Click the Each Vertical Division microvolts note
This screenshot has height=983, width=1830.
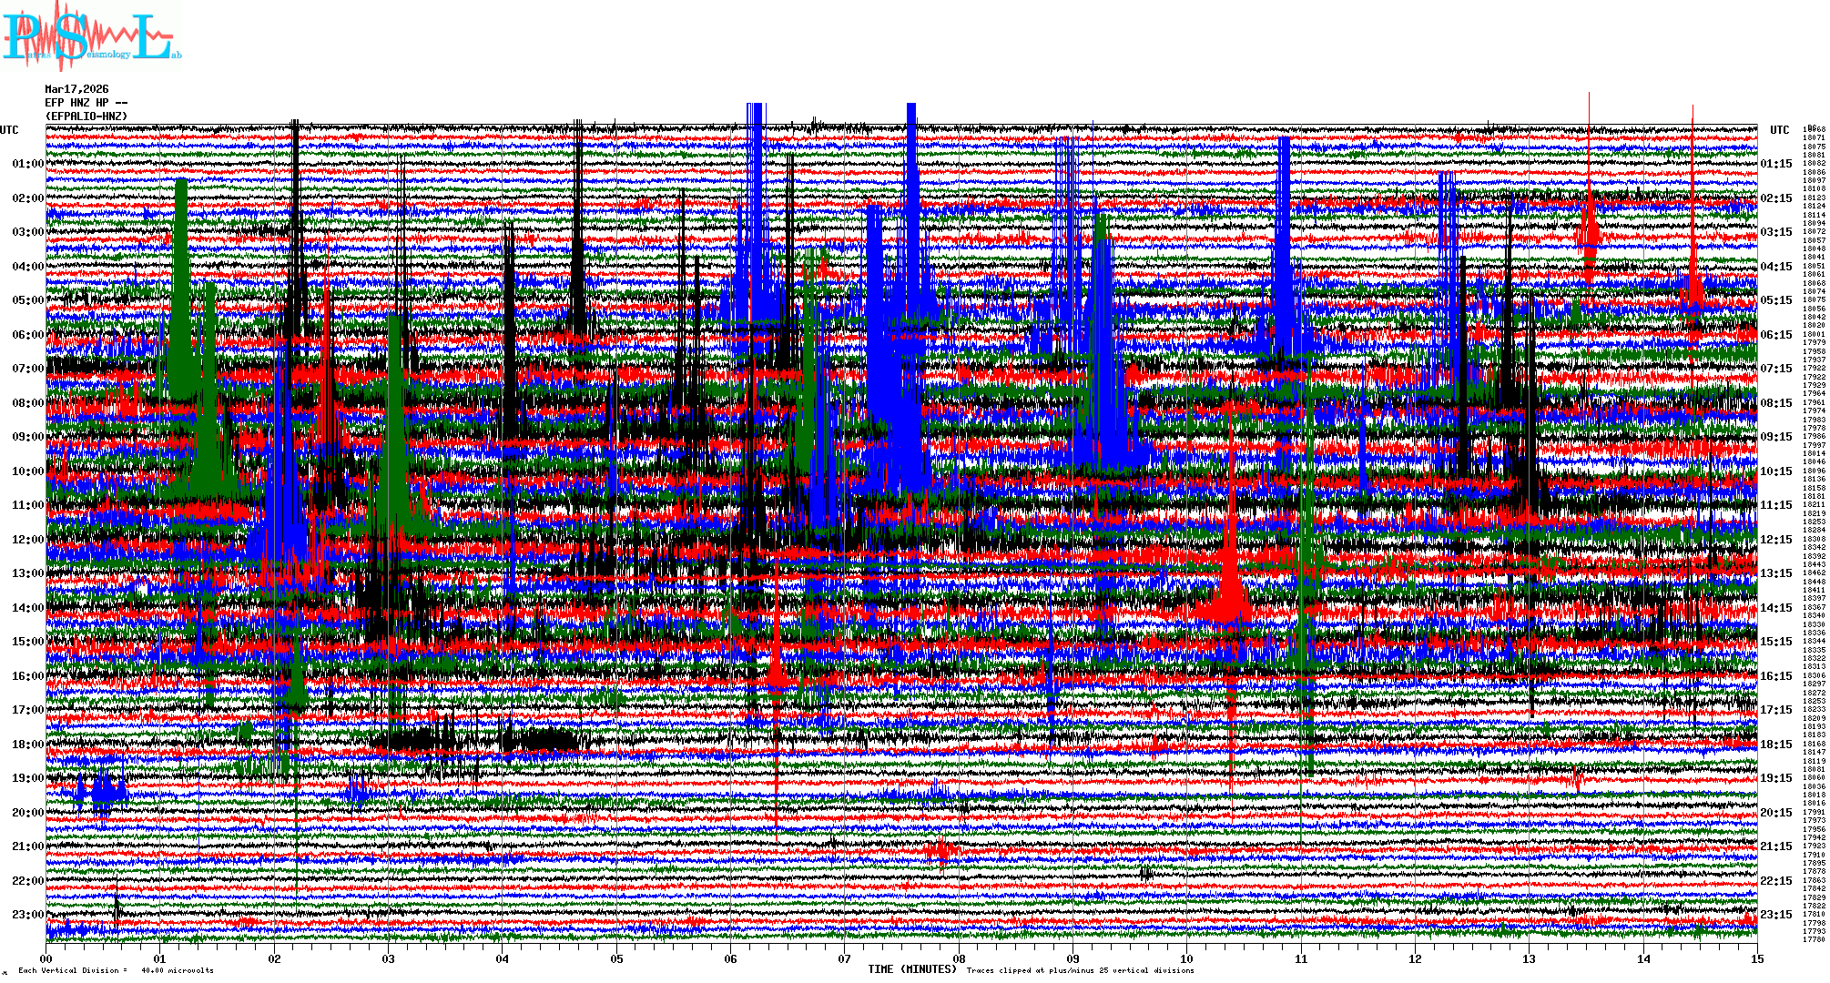click(116, 970)
